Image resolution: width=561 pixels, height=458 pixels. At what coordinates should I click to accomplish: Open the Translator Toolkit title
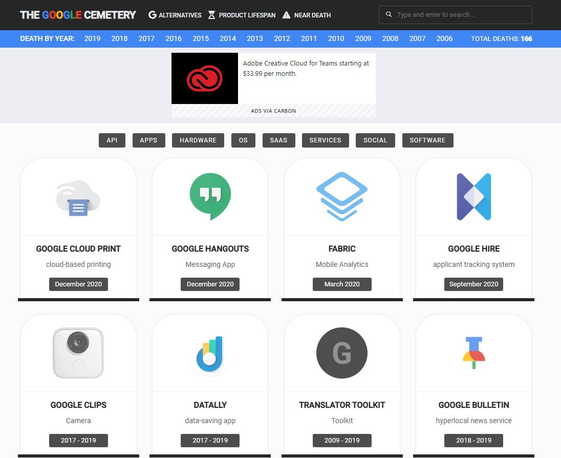pos(342,405)
